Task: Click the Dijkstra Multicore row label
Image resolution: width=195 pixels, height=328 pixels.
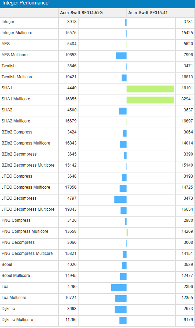Action: 17,320
